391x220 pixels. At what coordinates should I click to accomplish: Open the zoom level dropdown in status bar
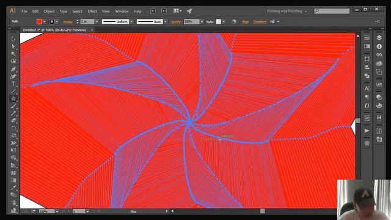57,211
